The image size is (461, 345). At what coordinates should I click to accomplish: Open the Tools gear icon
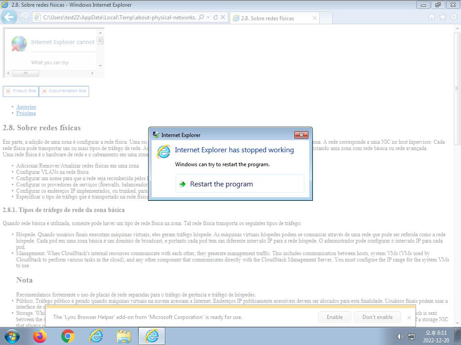pos(454,18)
